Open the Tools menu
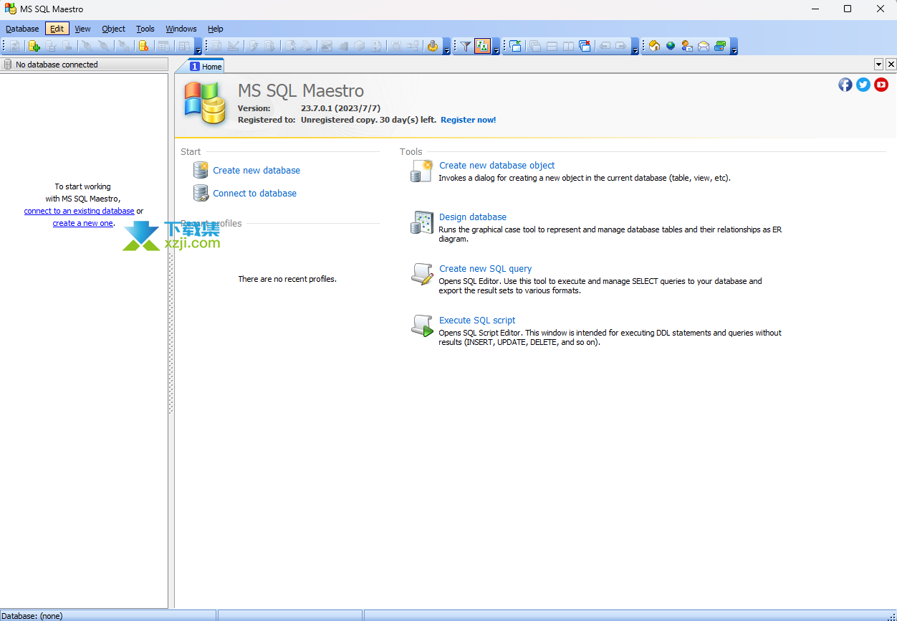The width and height of the screenshot is (897, 621). tap(145, 29)
